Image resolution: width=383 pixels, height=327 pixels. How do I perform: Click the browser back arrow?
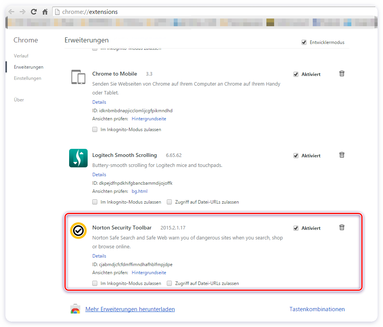(x=11, y=12)
